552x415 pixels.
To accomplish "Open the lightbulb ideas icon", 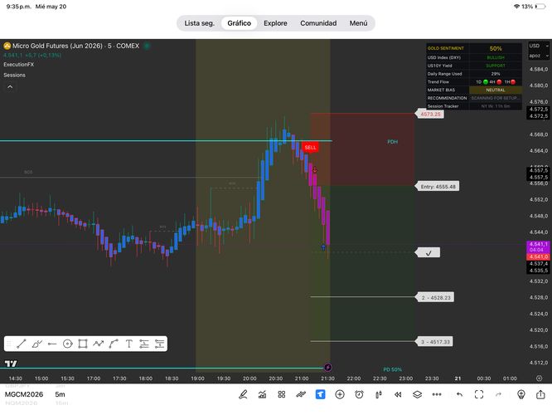I will [x=521, y=394].
